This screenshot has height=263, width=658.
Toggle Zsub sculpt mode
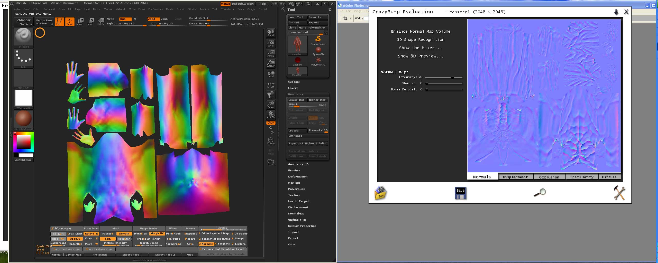[164, 19]
